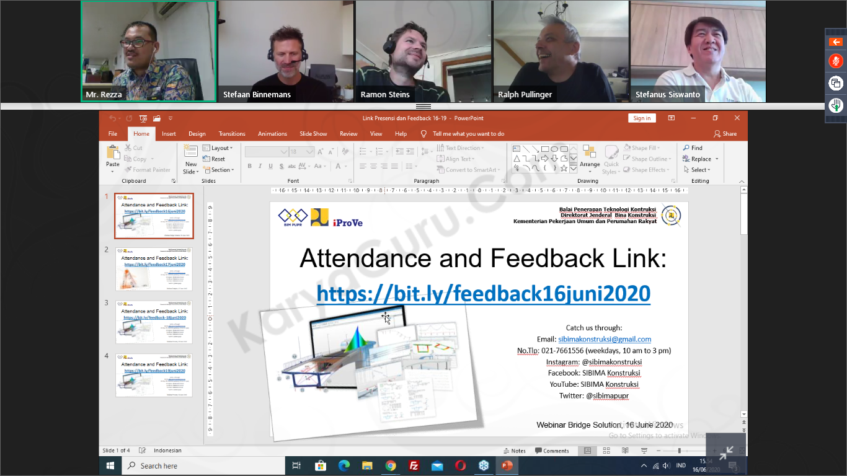
Task: Open the Slide Show ribbon tab
Action: point(313,134)
